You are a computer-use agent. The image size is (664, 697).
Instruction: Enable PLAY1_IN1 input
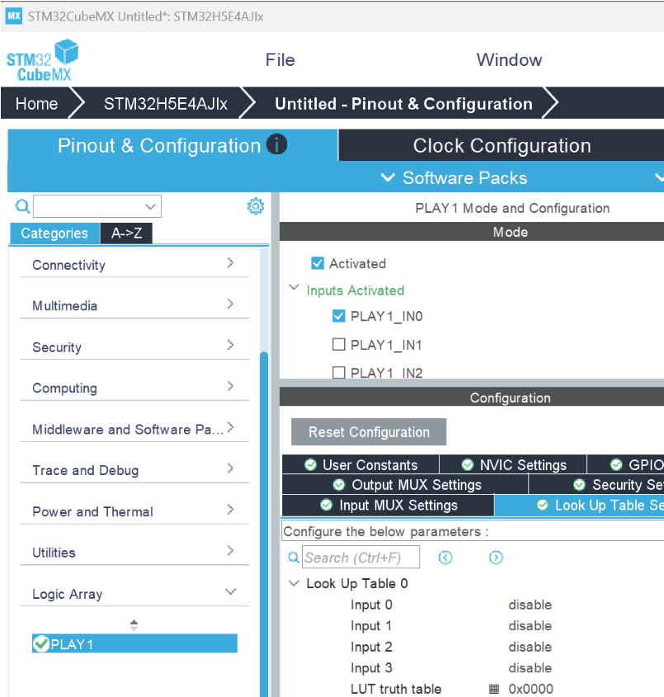339,345
